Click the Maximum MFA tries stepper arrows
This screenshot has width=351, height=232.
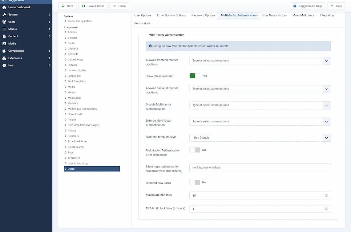(x=326, y=195)
